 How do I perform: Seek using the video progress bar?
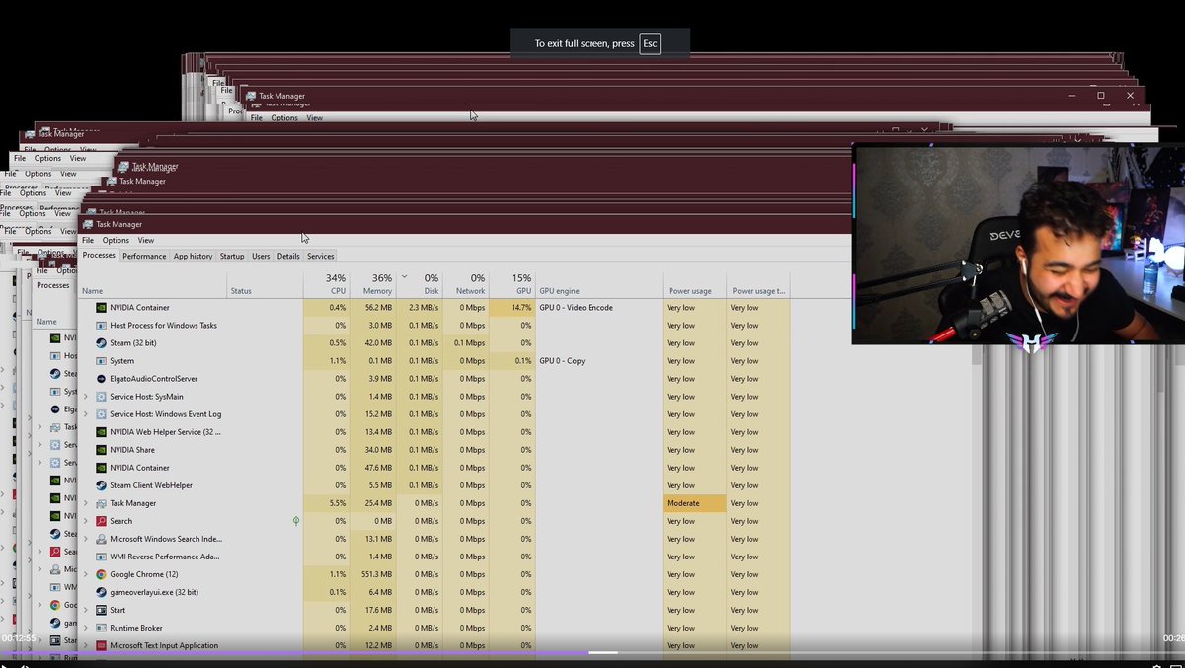(592, 652)
